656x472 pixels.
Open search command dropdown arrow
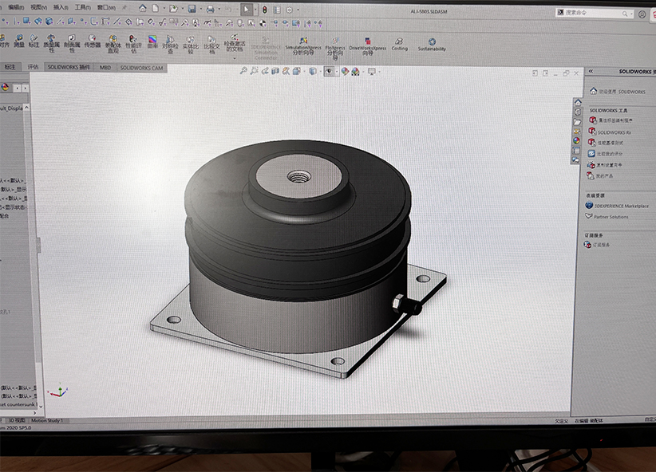point(631,14)
